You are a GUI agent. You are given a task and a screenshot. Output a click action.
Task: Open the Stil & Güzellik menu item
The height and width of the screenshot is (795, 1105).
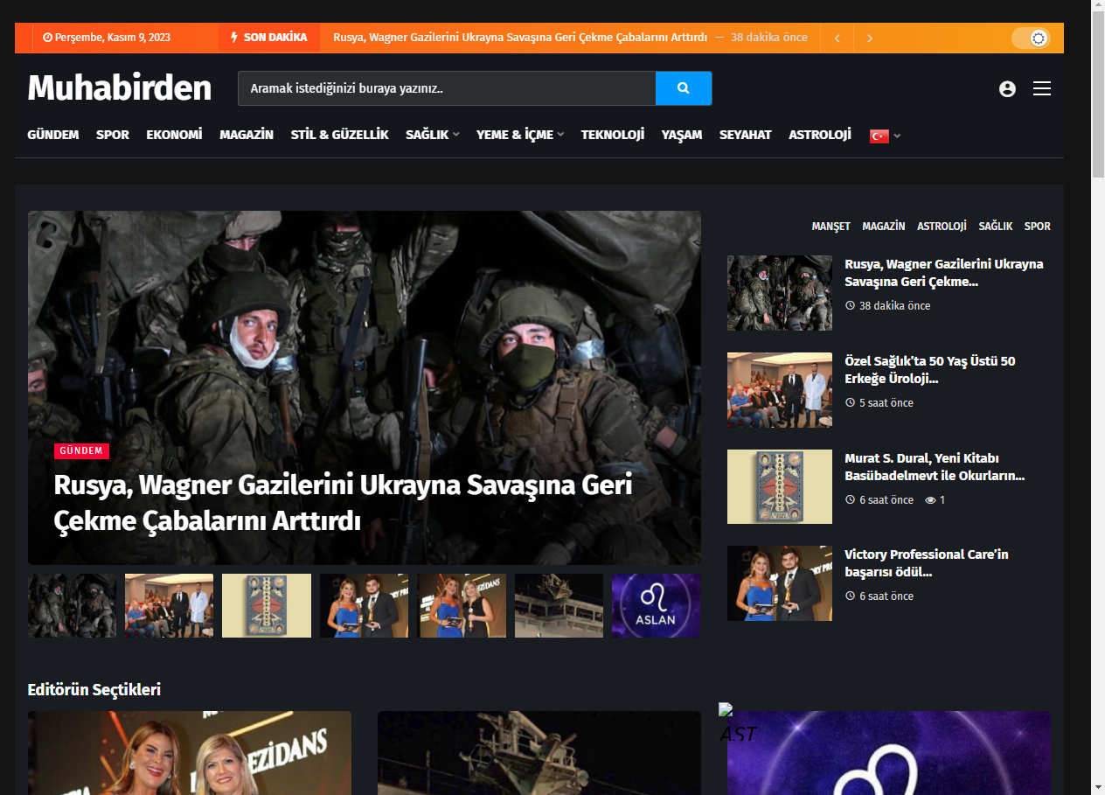point(339,135)
